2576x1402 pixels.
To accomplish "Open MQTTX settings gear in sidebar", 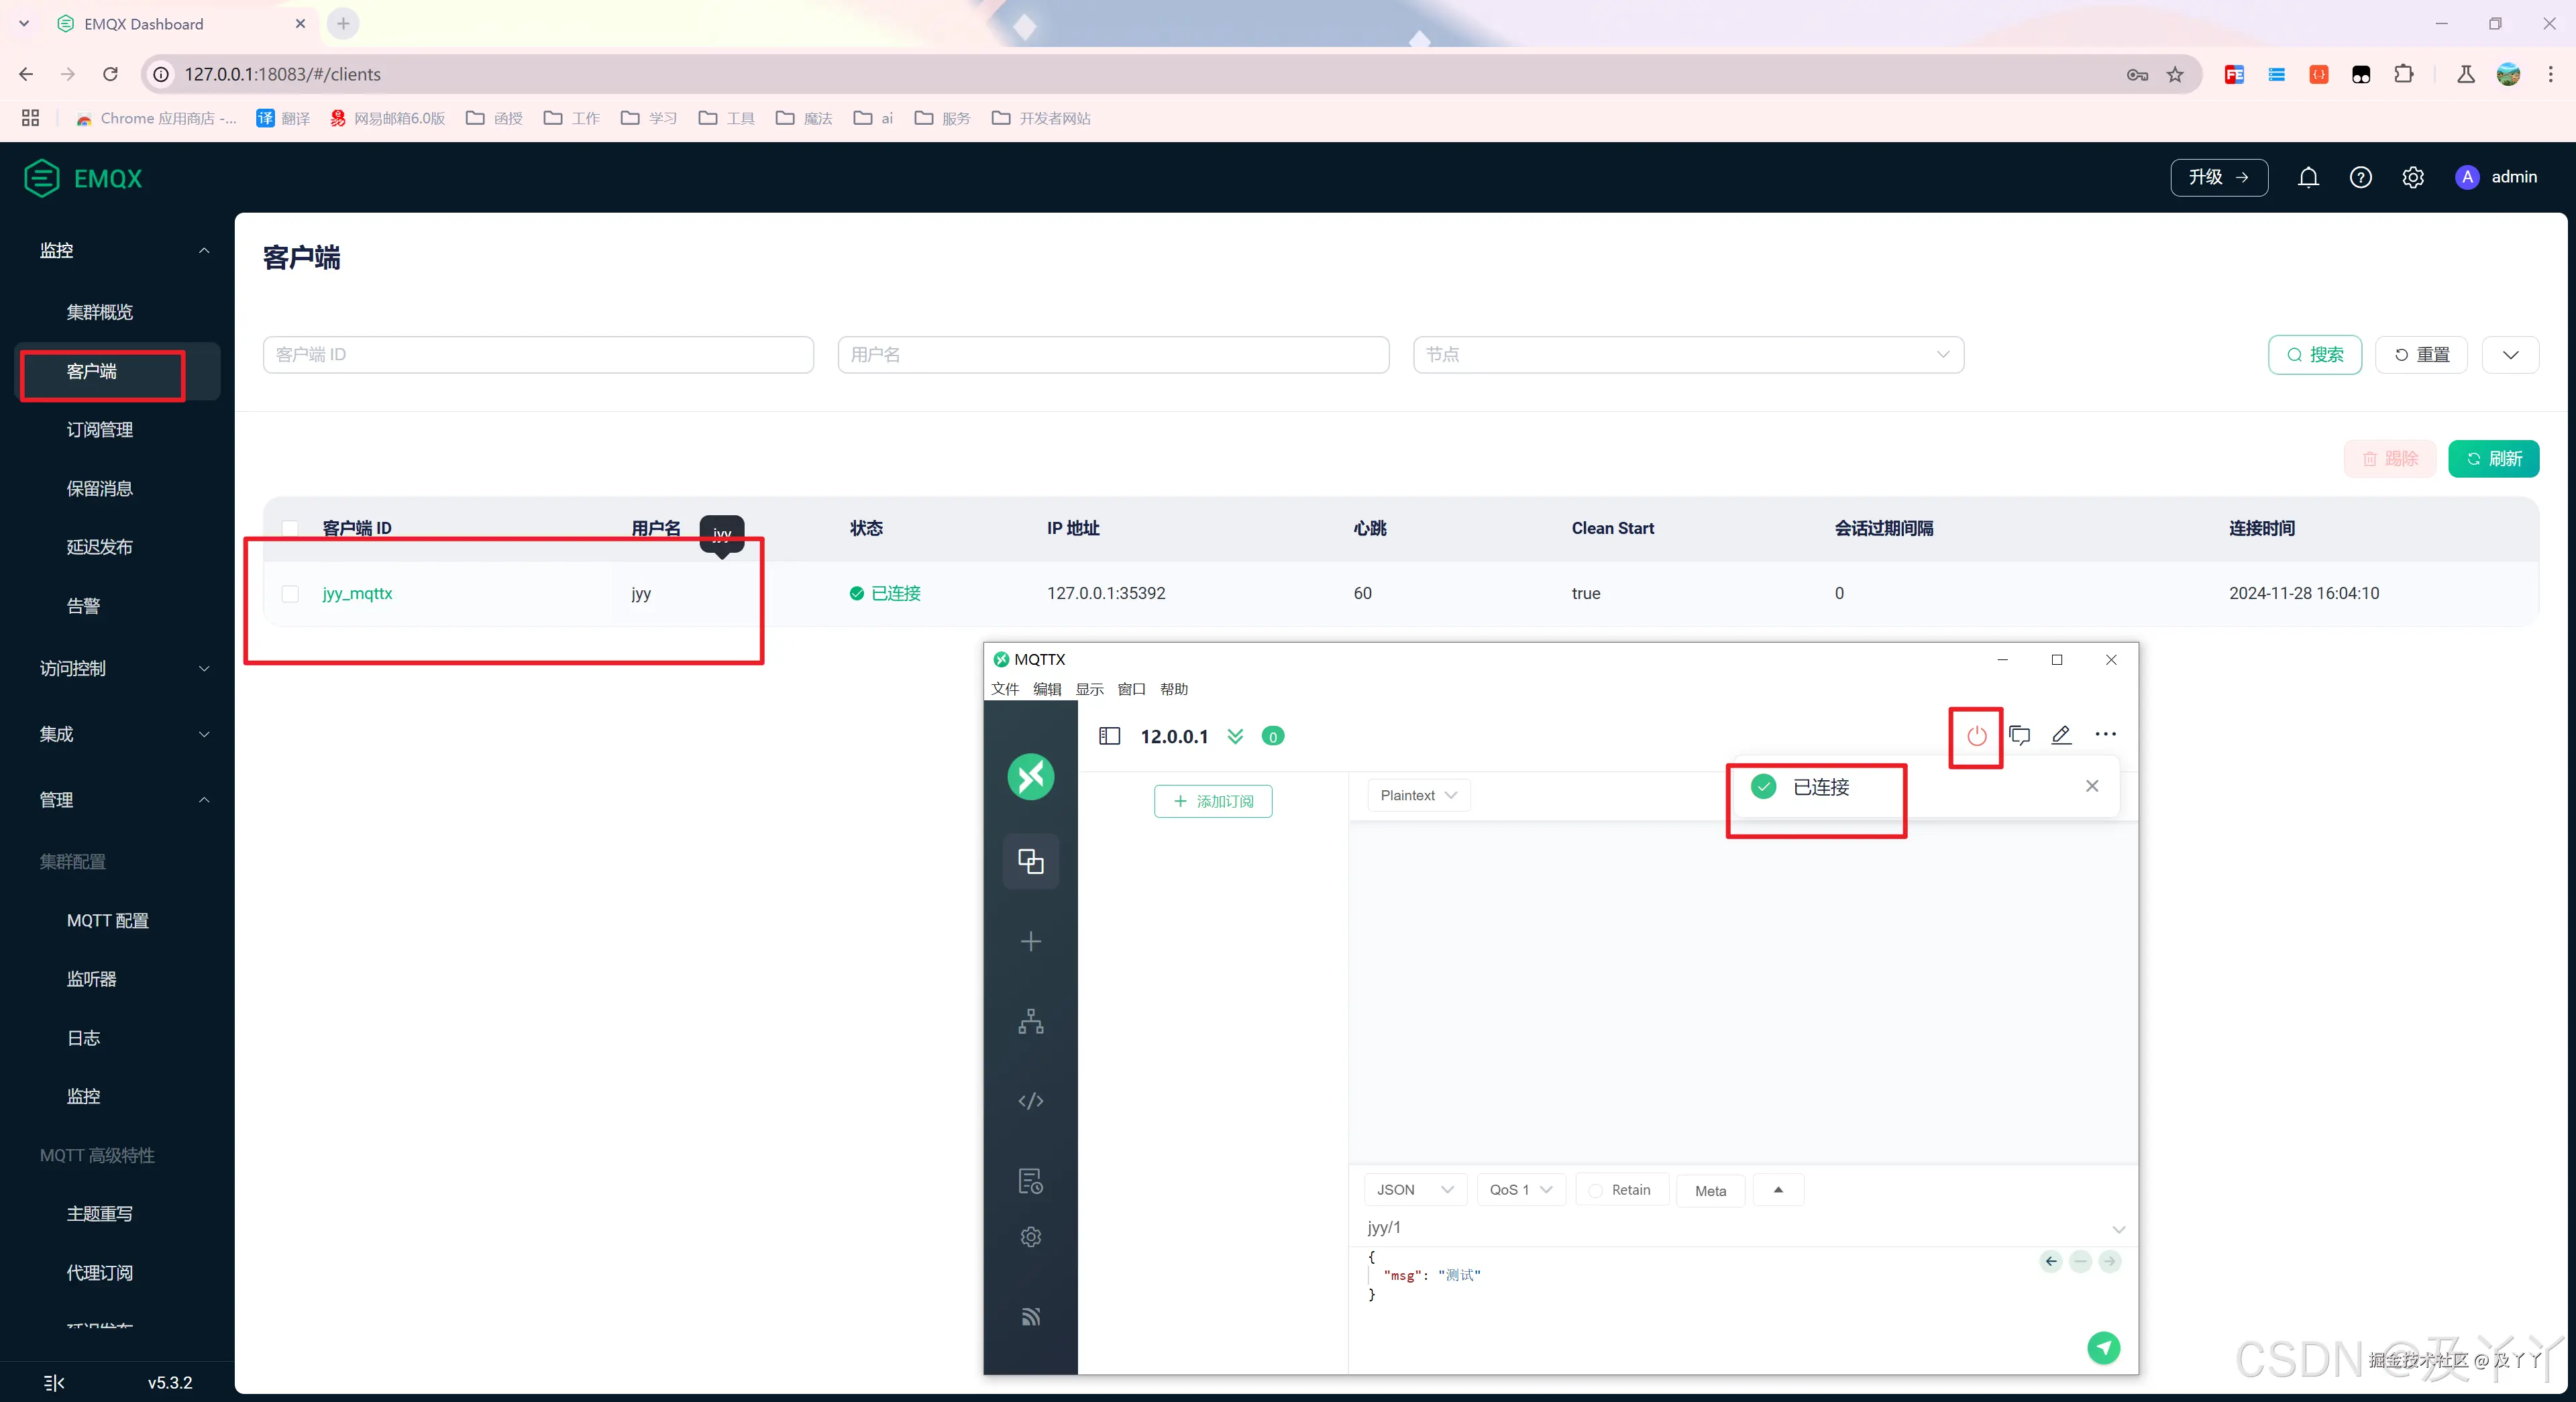I will point(1030,1237).
